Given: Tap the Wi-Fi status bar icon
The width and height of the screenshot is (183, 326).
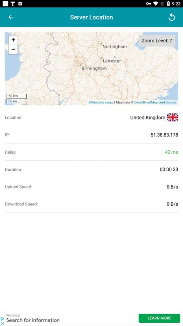Looking at the screenshot, I should click(x=155, y=4).
